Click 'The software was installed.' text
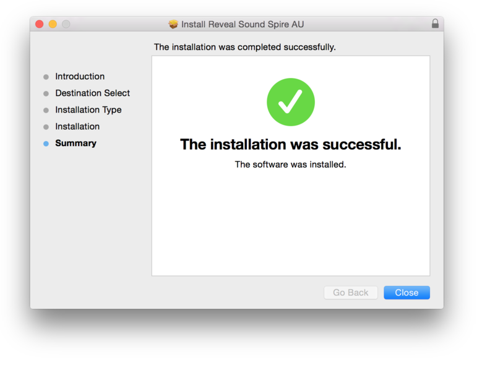Viewport: 495px width, 375px height. 290,165
